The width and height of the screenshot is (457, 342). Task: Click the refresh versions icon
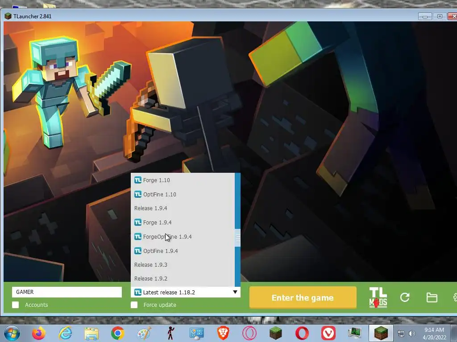pos(405,297)
